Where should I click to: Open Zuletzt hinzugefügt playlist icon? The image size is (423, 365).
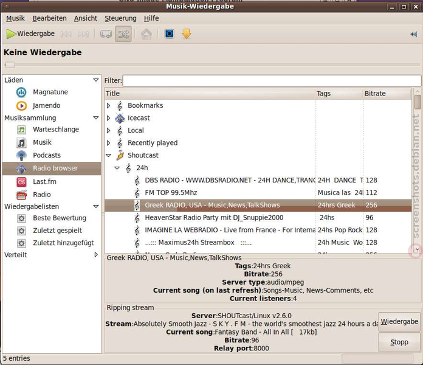(21, 243)
